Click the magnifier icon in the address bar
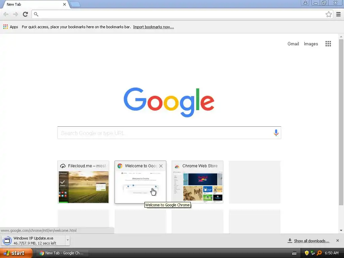The image size is (344, 258). click(x=36, y=14)
